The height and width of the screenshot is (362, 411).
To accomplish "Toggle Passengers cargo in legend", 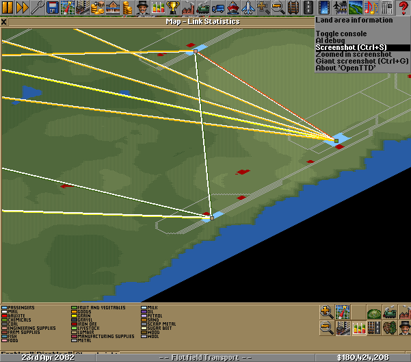I will [18, 308].
